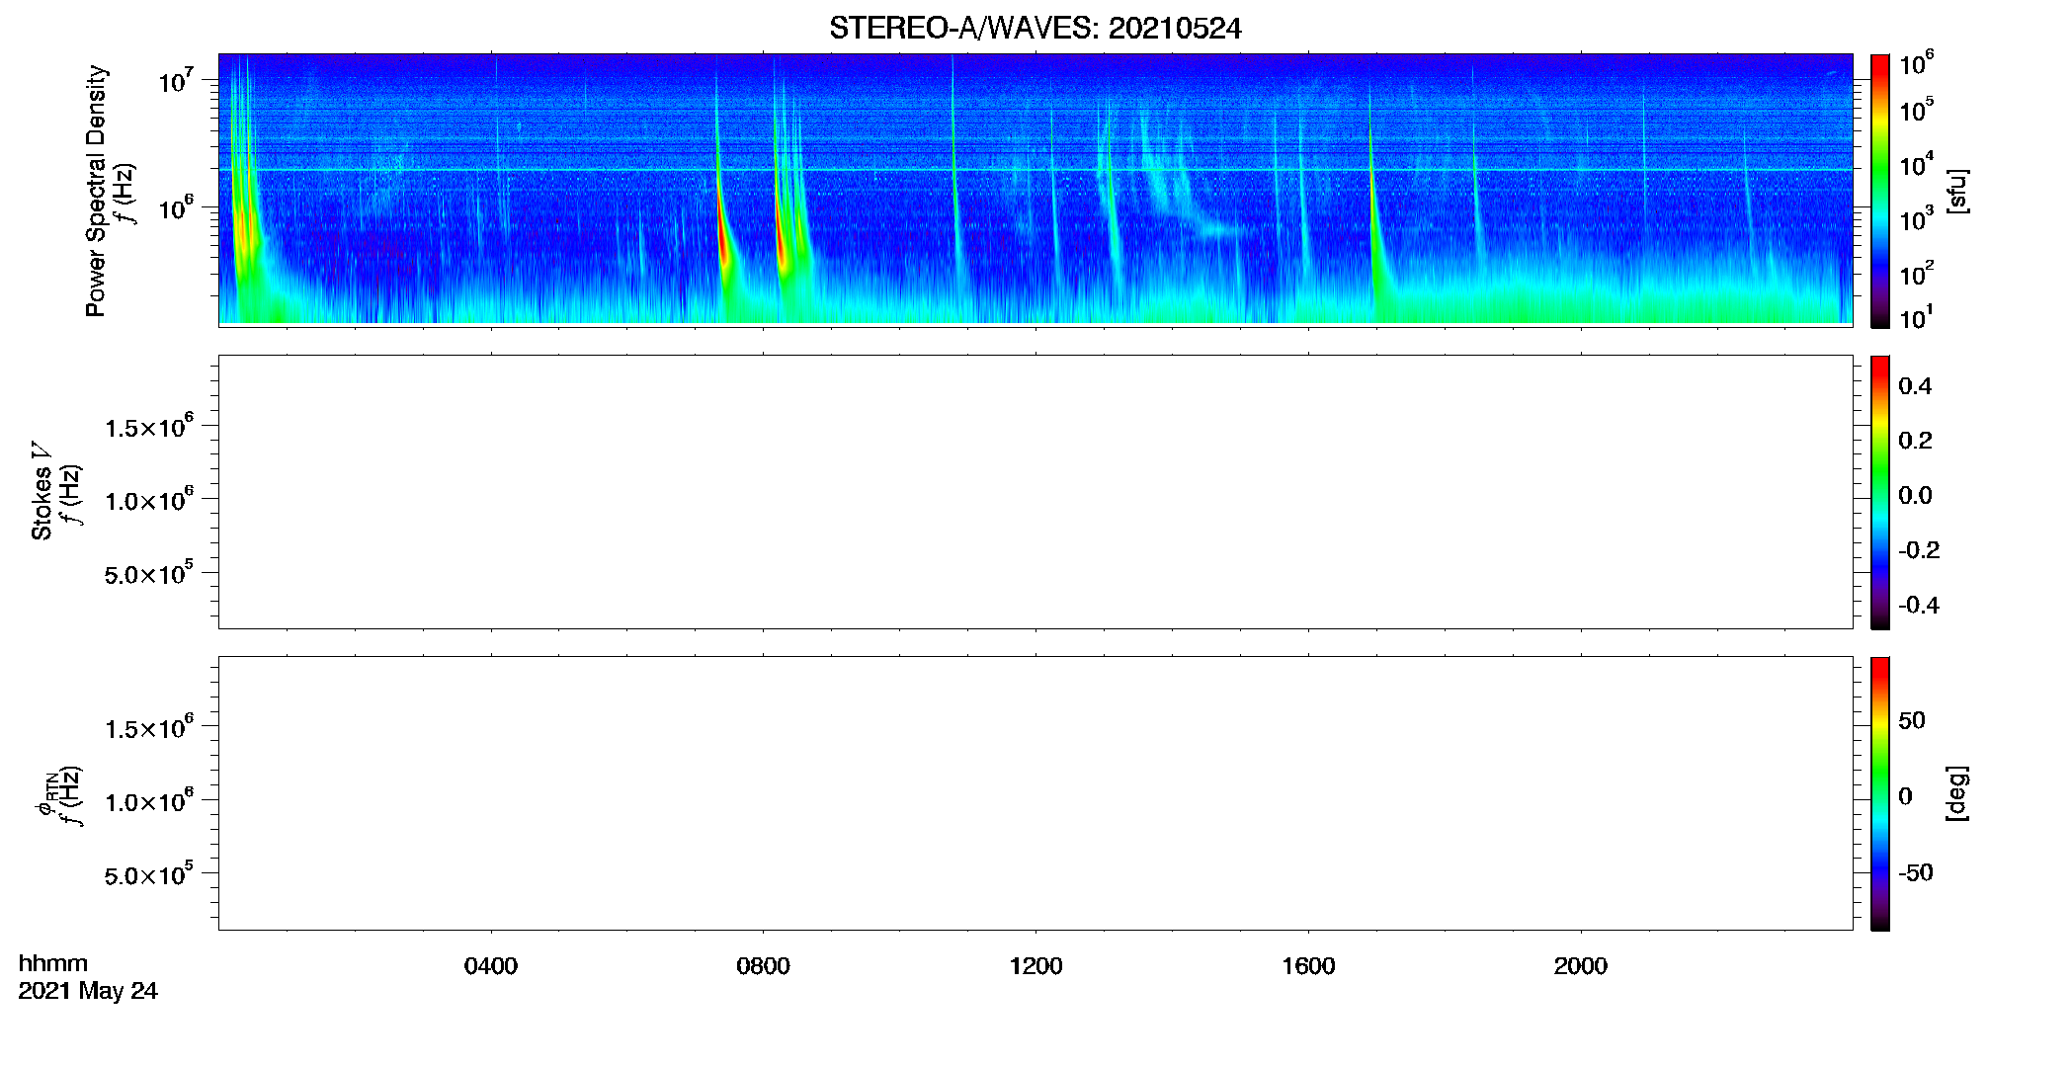Screen dimensions: 2071x1067
Task: Click the Stokes V colorbar
Action: tap(1879, 492)
